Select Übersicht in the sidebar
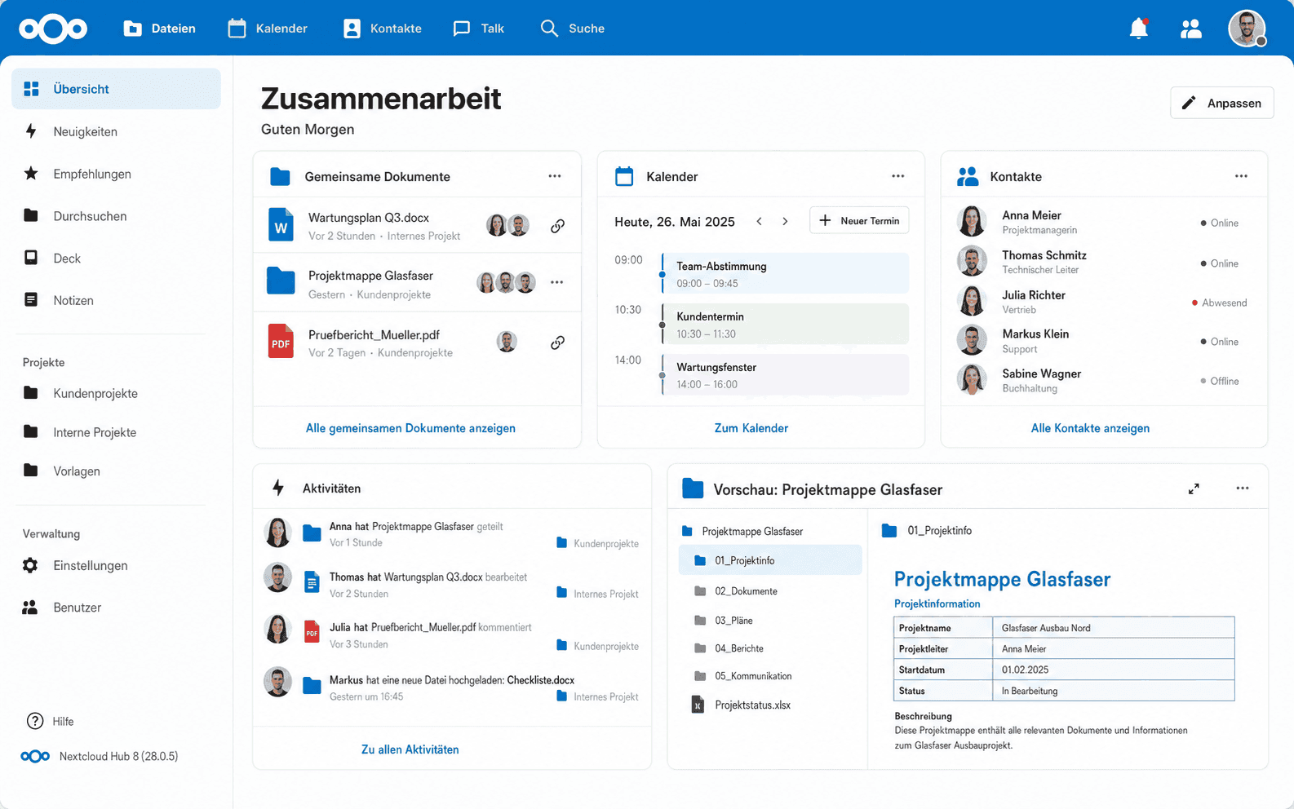This screenshot has height=809, width=1294. pos(116,89)
